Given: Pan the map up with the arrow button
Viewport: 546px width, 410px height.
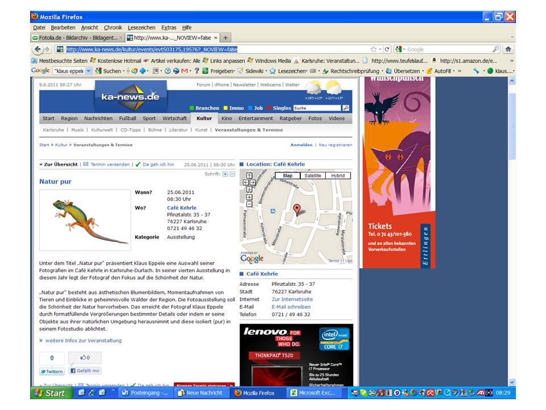Looking at the screenshot, I should tap(249, 175).
